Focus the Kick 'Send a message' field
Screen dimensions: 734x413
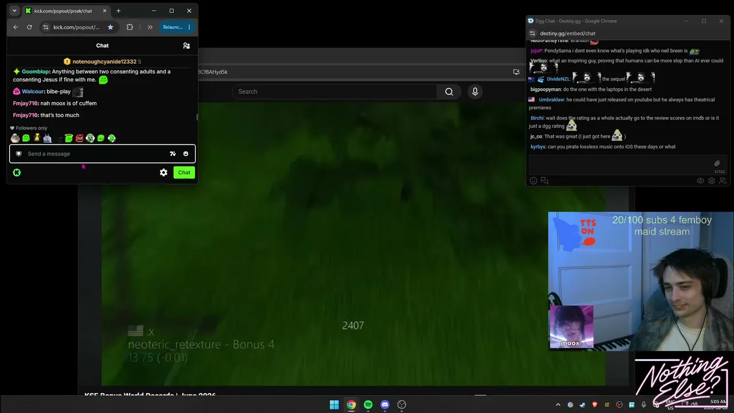[x=102, y=154]
